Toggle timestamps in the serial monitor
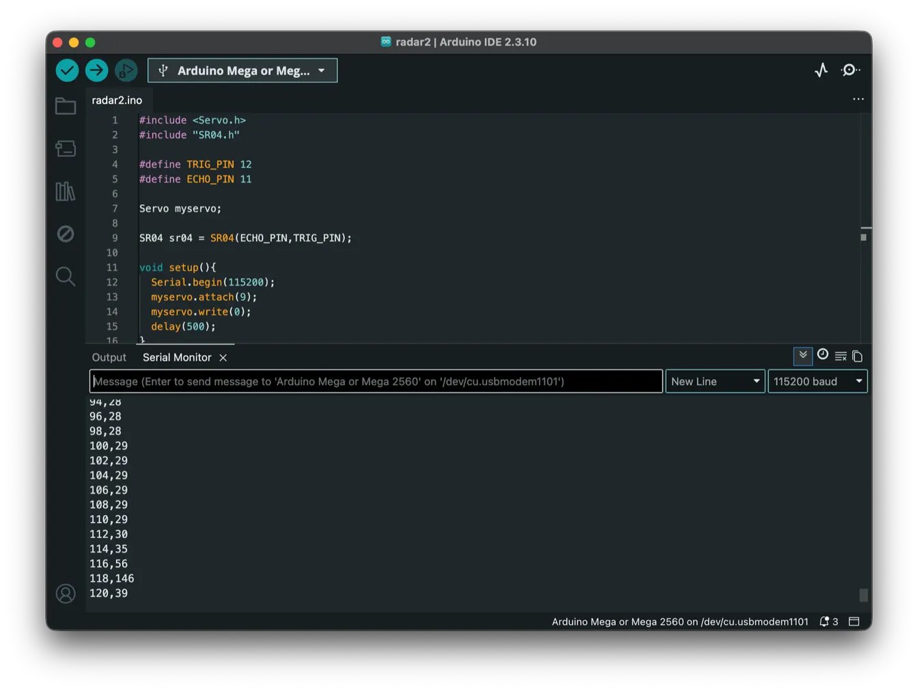The height and width of the screenshot is (691, 918). [x=823, y=354]
